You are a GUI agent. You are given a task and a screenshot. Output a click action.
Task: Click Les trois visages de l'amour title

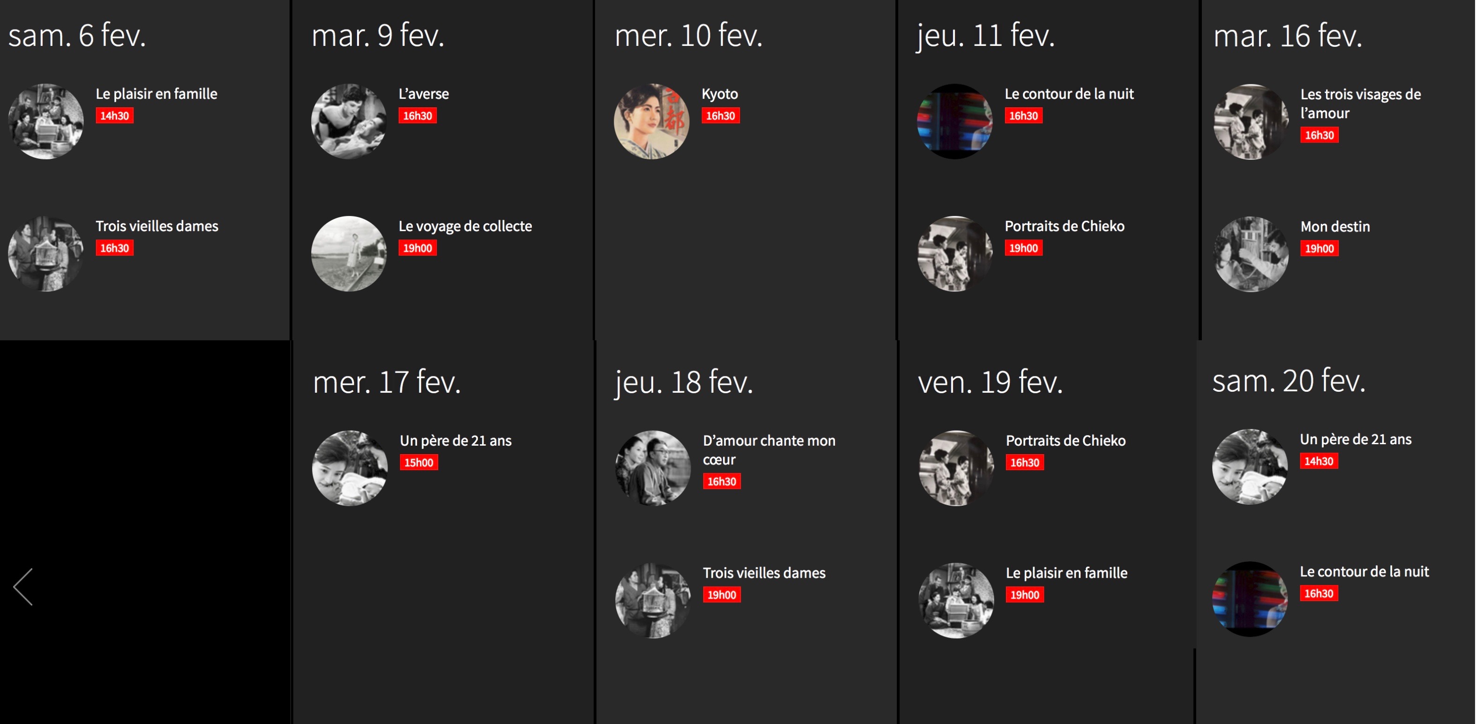tap(1360, 104)
